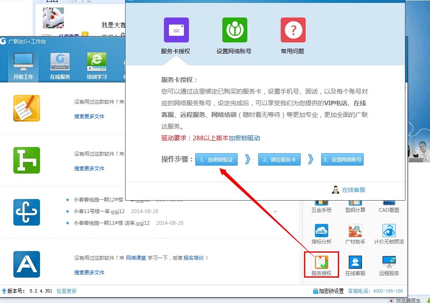Open file 永春碧桂园一期12#楼
Screen dimensions: 430x303
[x=98, y=200]
